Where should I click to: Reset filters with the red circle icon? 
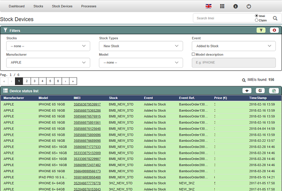pos(274,30)
